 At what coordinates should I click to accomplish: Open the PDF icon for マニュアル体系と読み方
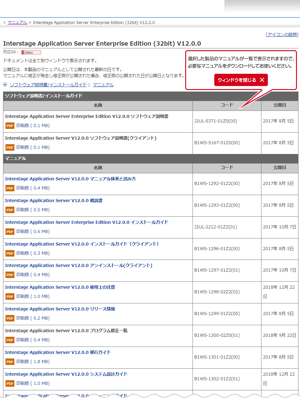10,188
